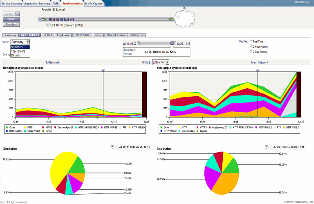Expand the IP CoS Entire Port dropdown
Viewport: 314px width, 204px height.
tap(167, 62)
